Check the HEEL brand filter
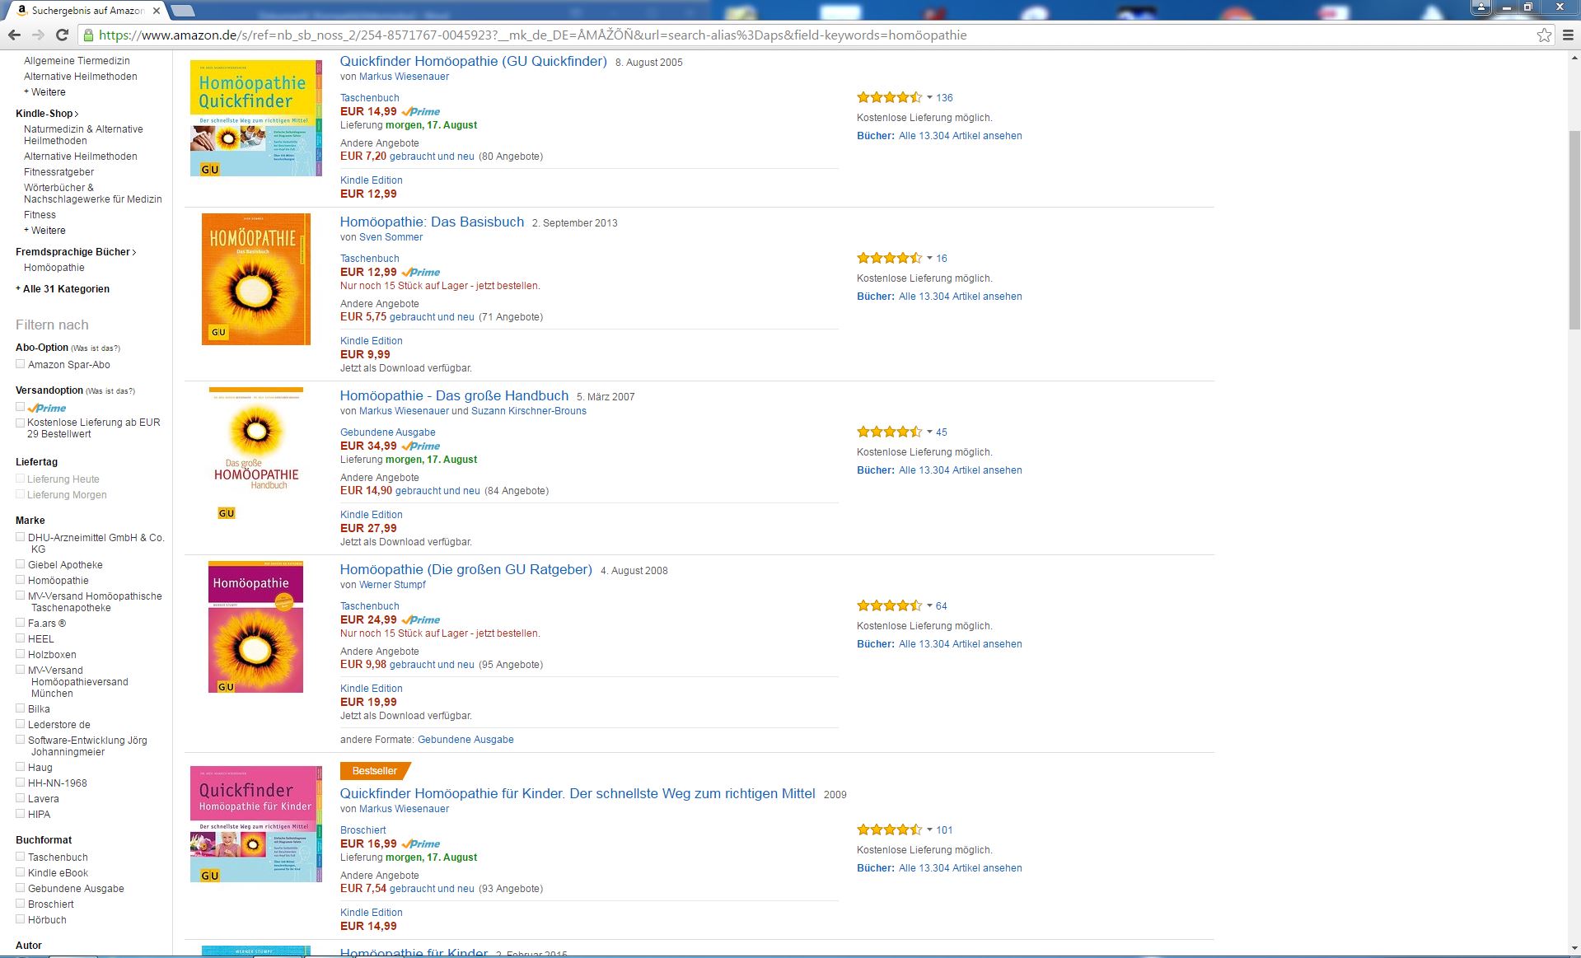Screen dimensions: 1581x958 21,638
